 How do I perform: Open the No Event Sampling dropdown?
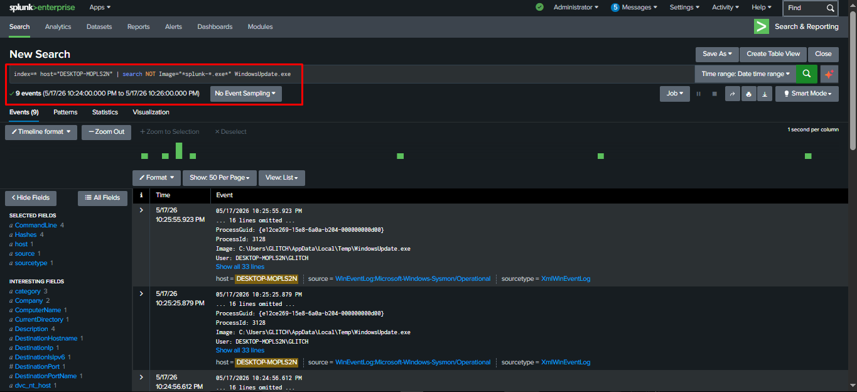[x=245, y=94]
